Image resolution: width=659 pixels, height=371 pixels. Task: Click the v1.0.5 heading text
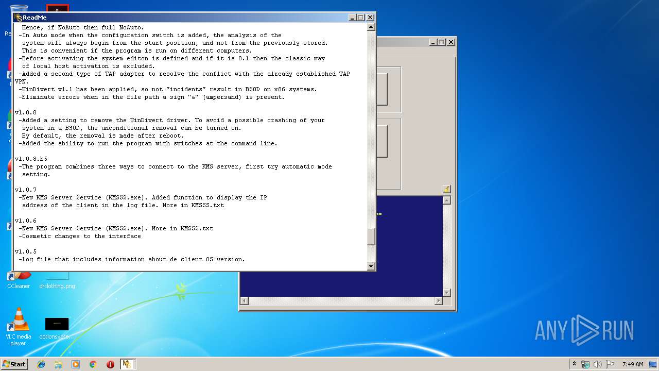coord(26,251)
